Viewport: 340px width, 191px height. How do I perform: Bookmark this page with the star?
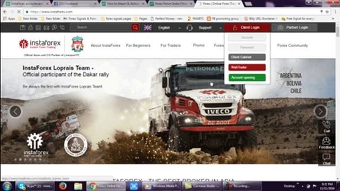point(327,12)
